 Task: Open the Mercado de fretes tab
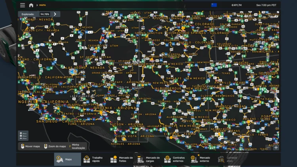pyautogui.click(x=122, y=159)
